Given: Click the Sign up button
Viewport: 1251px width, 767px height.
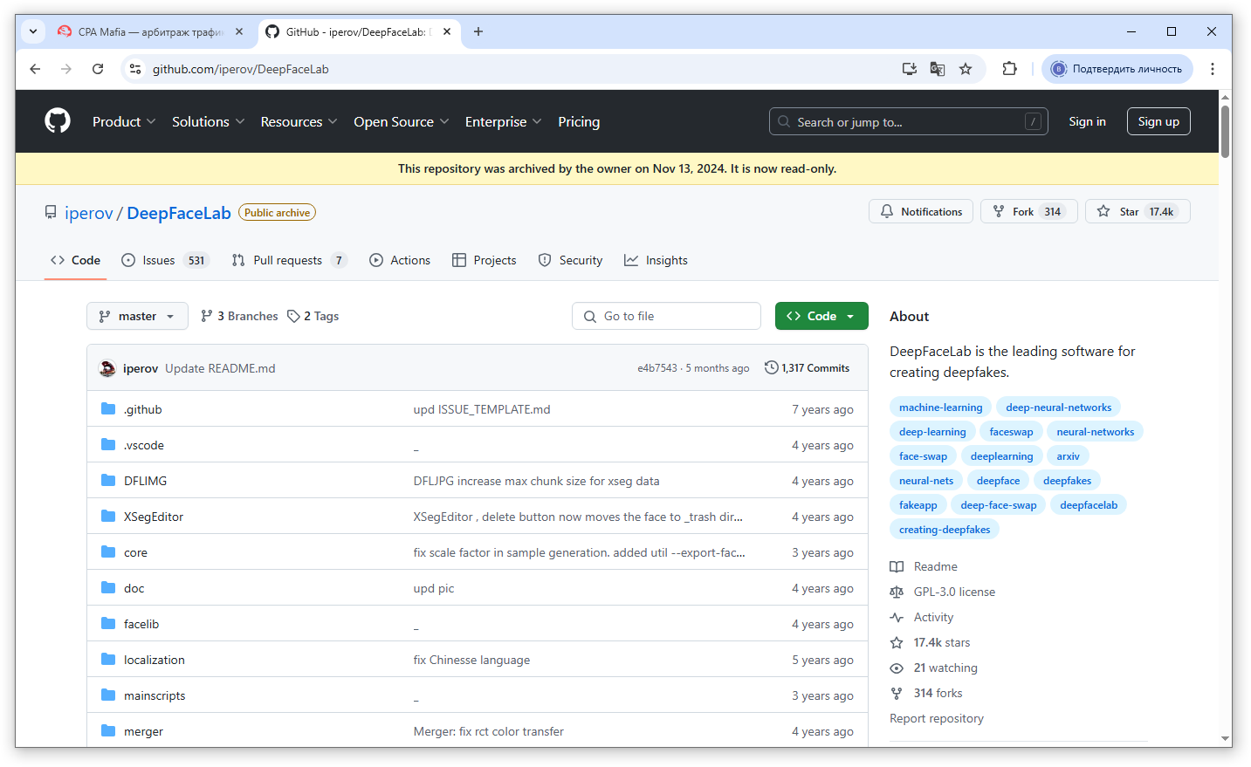Looking at the screenshot, I should pyautogui.click(x=1158, y=122).
